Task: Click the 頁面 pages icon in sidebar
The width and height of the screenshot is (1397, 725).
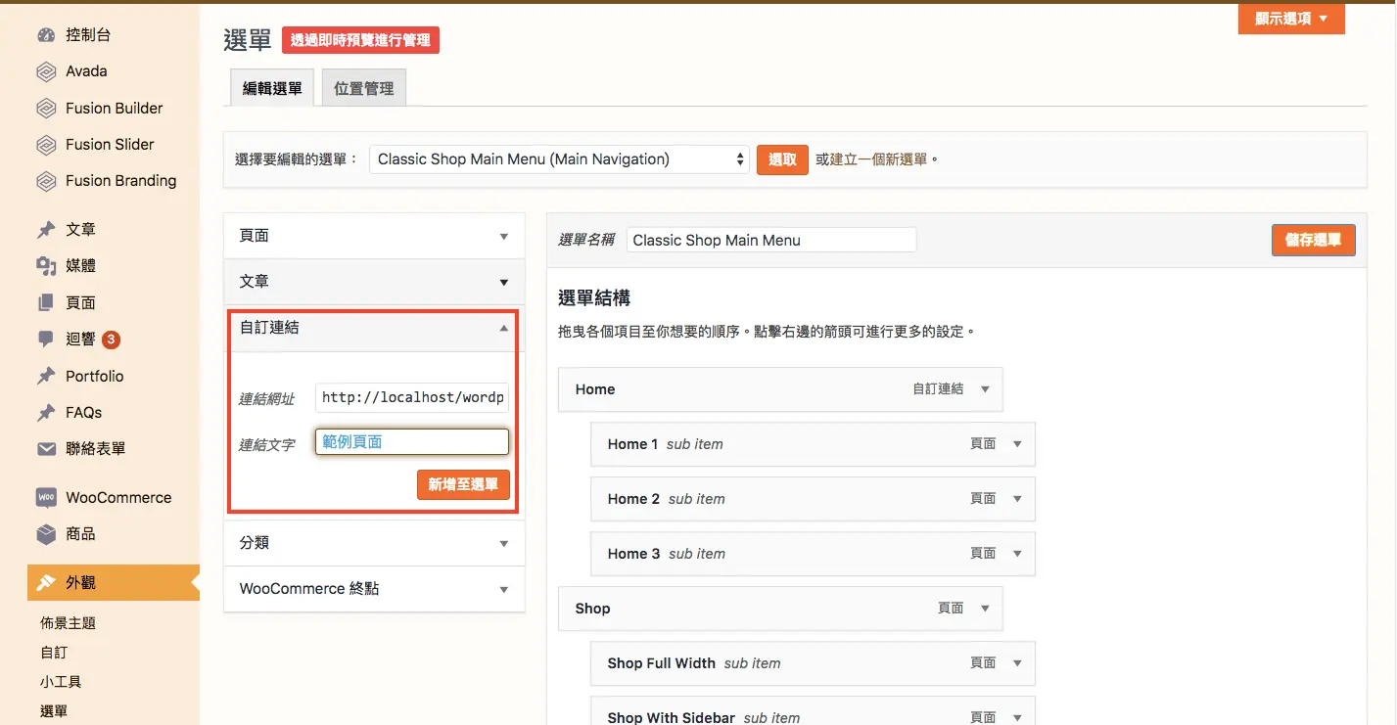Action: coord(46,303)
